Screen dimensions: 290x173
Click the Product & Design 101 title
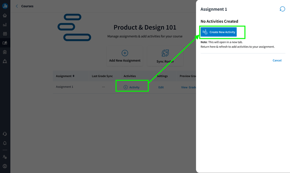[145, 27]
